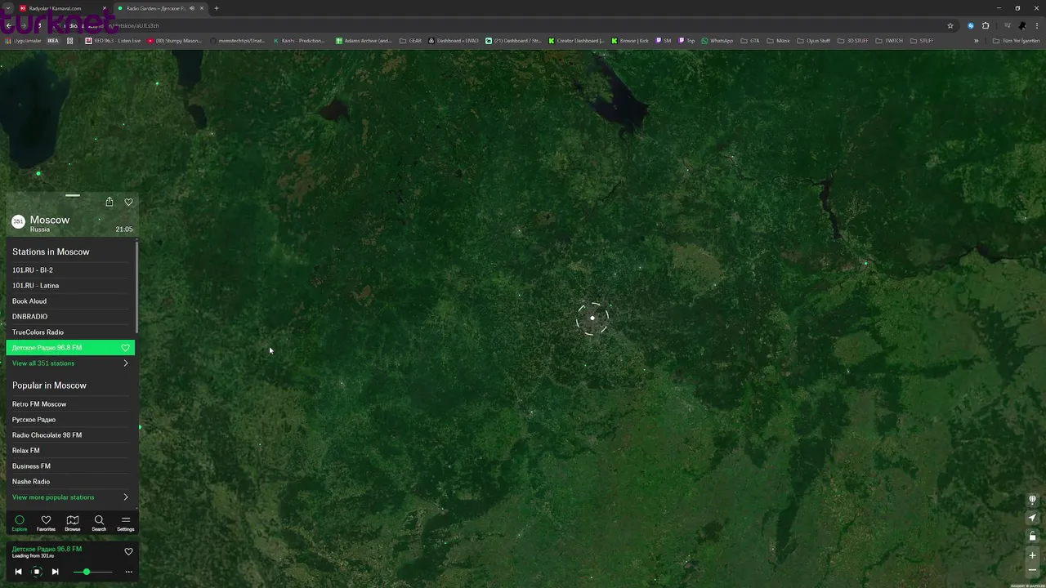This screenshot has height=588, width=1046.
Task: Play Nashe Radio station
Action: (70, 482)
